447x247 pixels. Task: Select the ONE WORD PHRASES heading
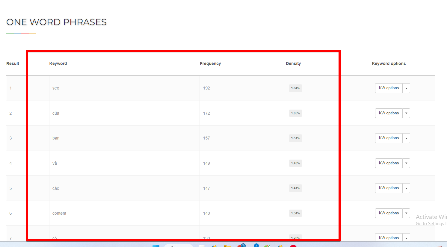[56, 22]
